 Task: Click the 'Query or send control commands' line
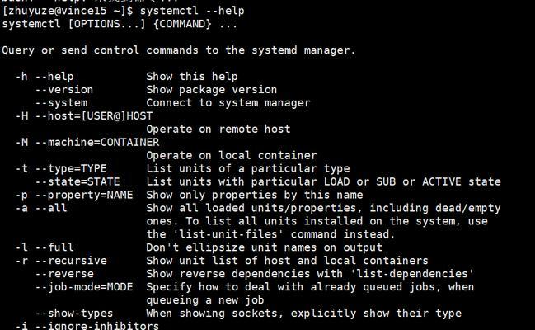[179, 50]
